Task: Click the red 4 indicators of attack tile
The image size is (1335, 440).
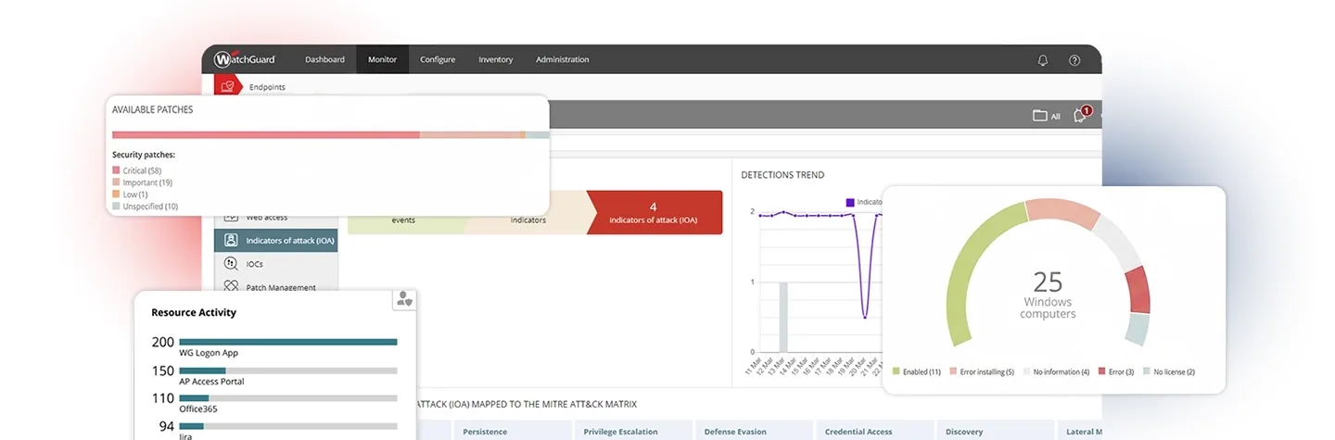Action: point(654,212)
